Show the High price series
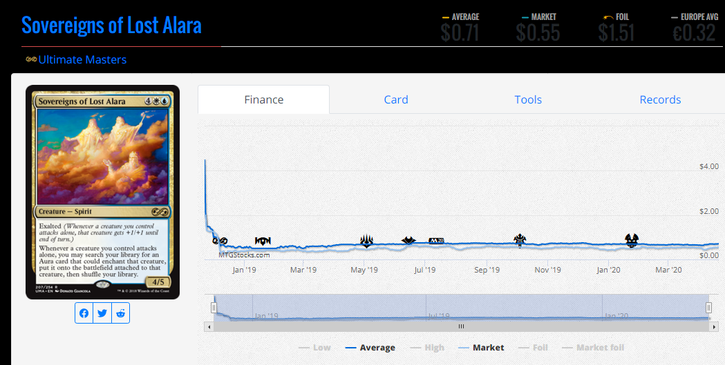This screenshot has width=725, height=365. point(427,348)
